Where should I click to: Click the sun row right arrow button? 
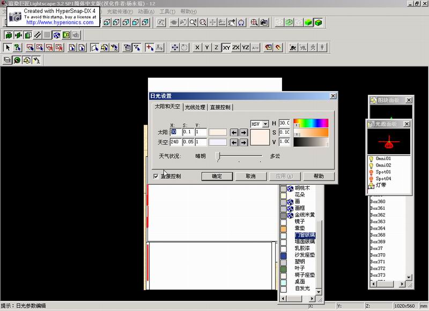(243, 132)
